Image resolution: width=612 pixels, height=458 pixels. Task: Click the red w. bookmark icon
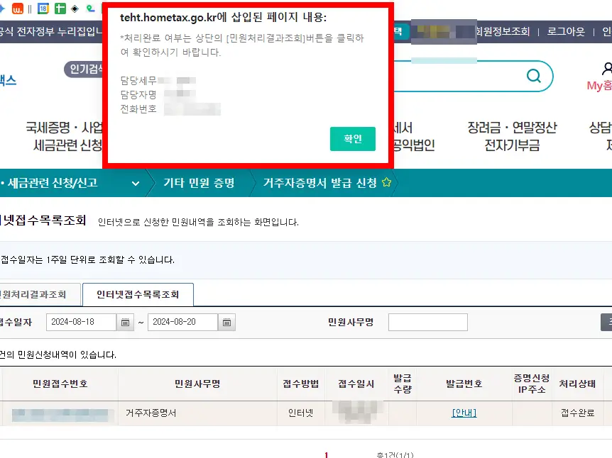[x=18, y=9]
